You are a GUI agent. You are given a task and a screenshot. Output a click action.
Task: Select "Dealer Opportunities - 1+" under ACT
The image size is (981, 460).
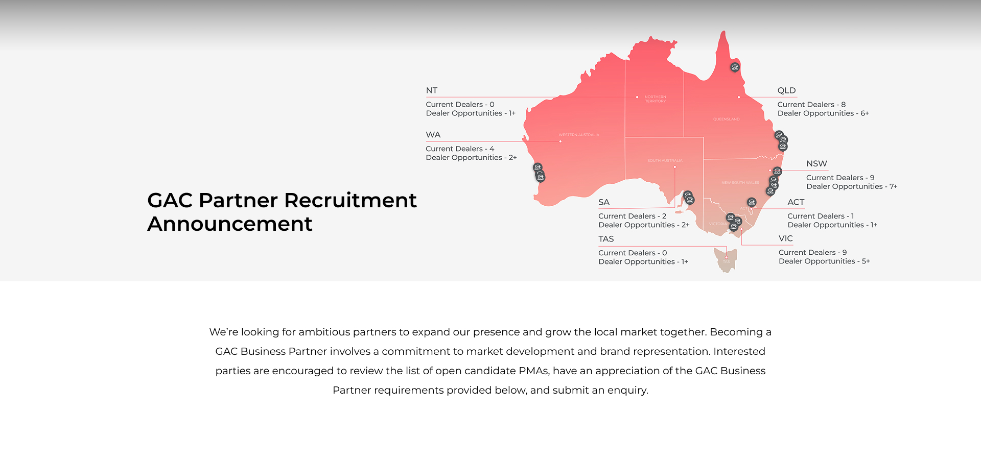(832, 225)
